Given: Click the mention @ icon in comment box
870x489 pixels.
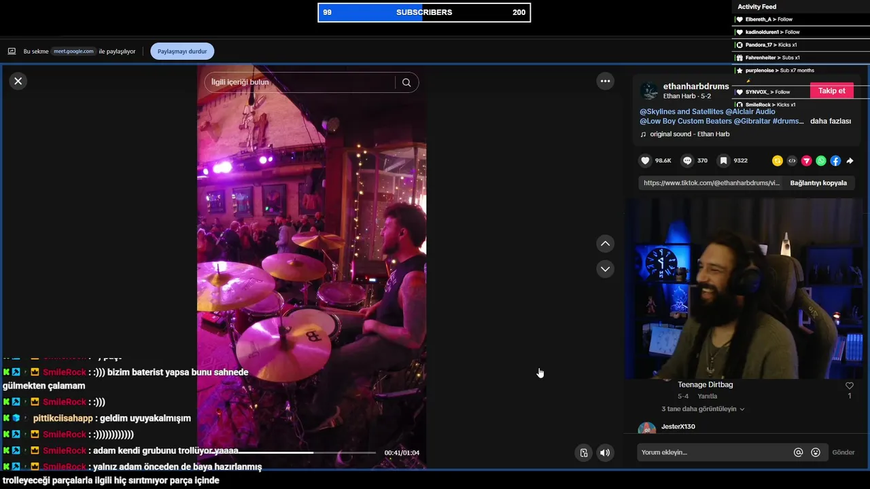Looking at the screenshot, I should pos(799,452).
